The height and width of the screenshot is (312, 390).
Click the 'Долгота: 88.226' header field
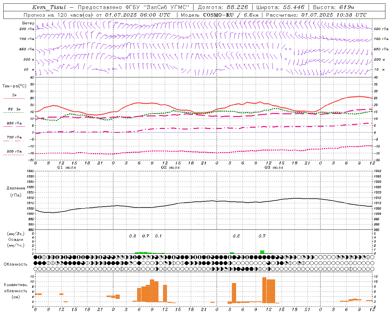223,7
